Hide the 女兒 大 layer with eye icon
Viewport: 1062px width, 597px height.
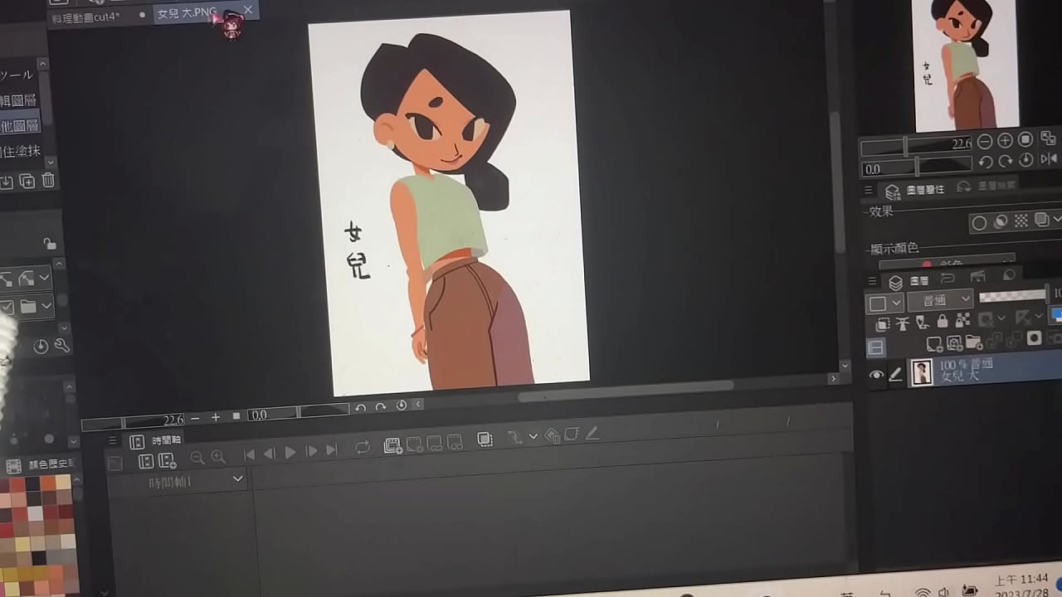point(876,375)
